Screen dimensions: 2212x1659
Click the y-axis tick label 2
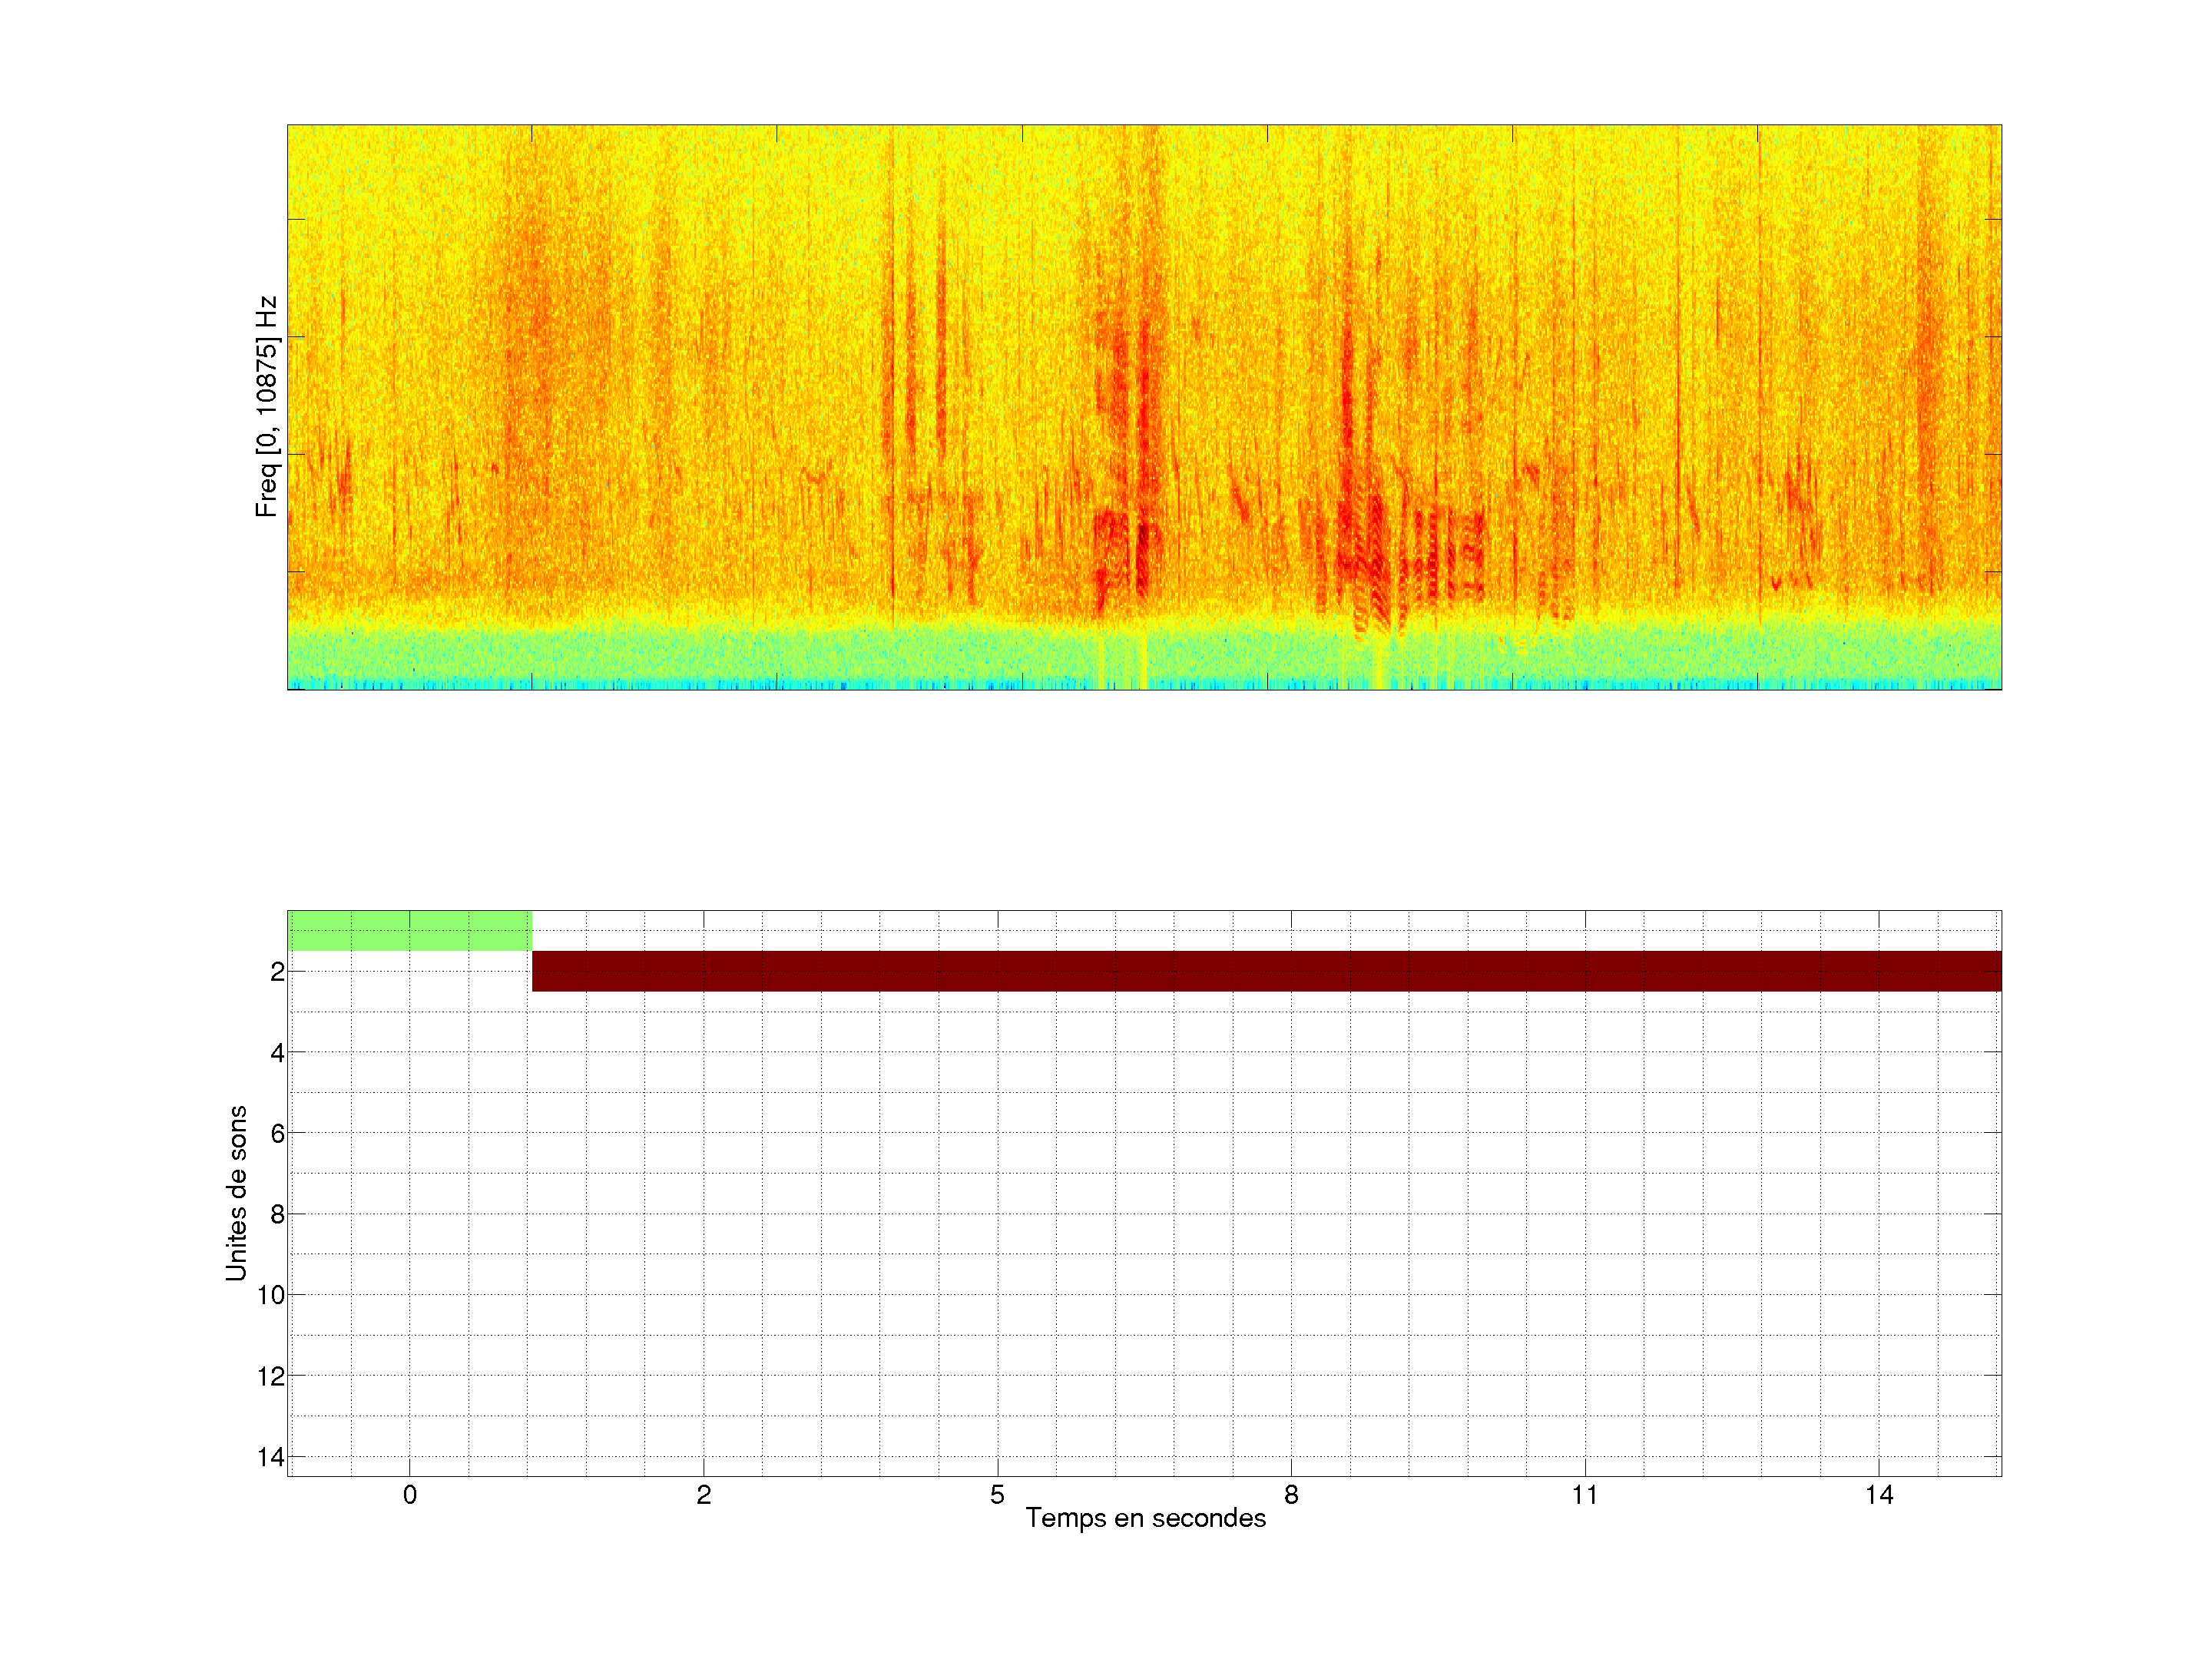coord(277,972)
